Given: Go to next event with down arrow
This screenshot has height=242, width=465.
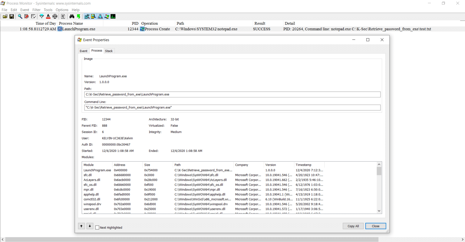Looking at the screenshot, I should tap(90, 226).
